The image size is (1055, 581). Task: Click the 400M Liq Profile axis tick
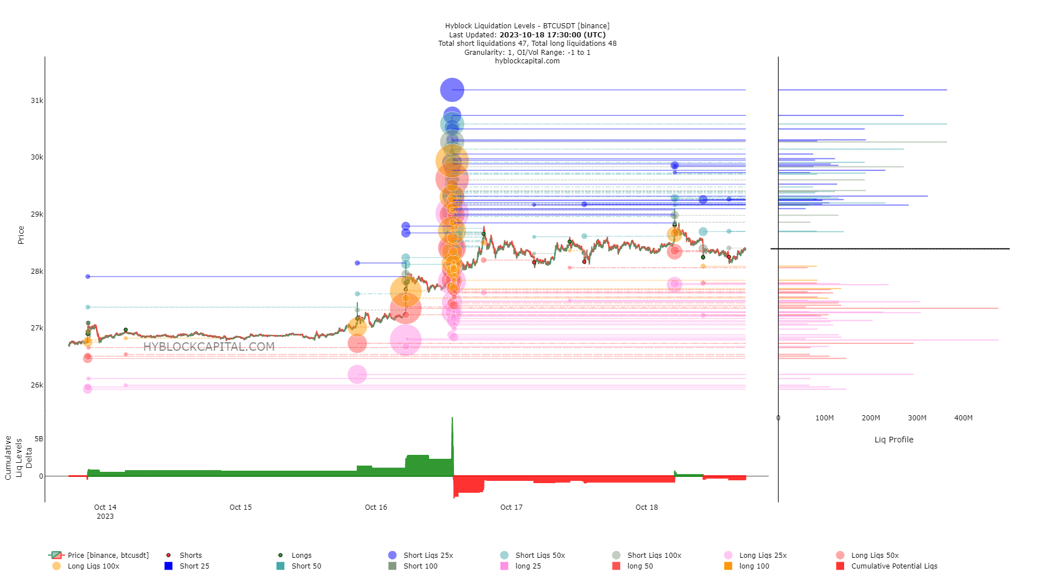963,418
